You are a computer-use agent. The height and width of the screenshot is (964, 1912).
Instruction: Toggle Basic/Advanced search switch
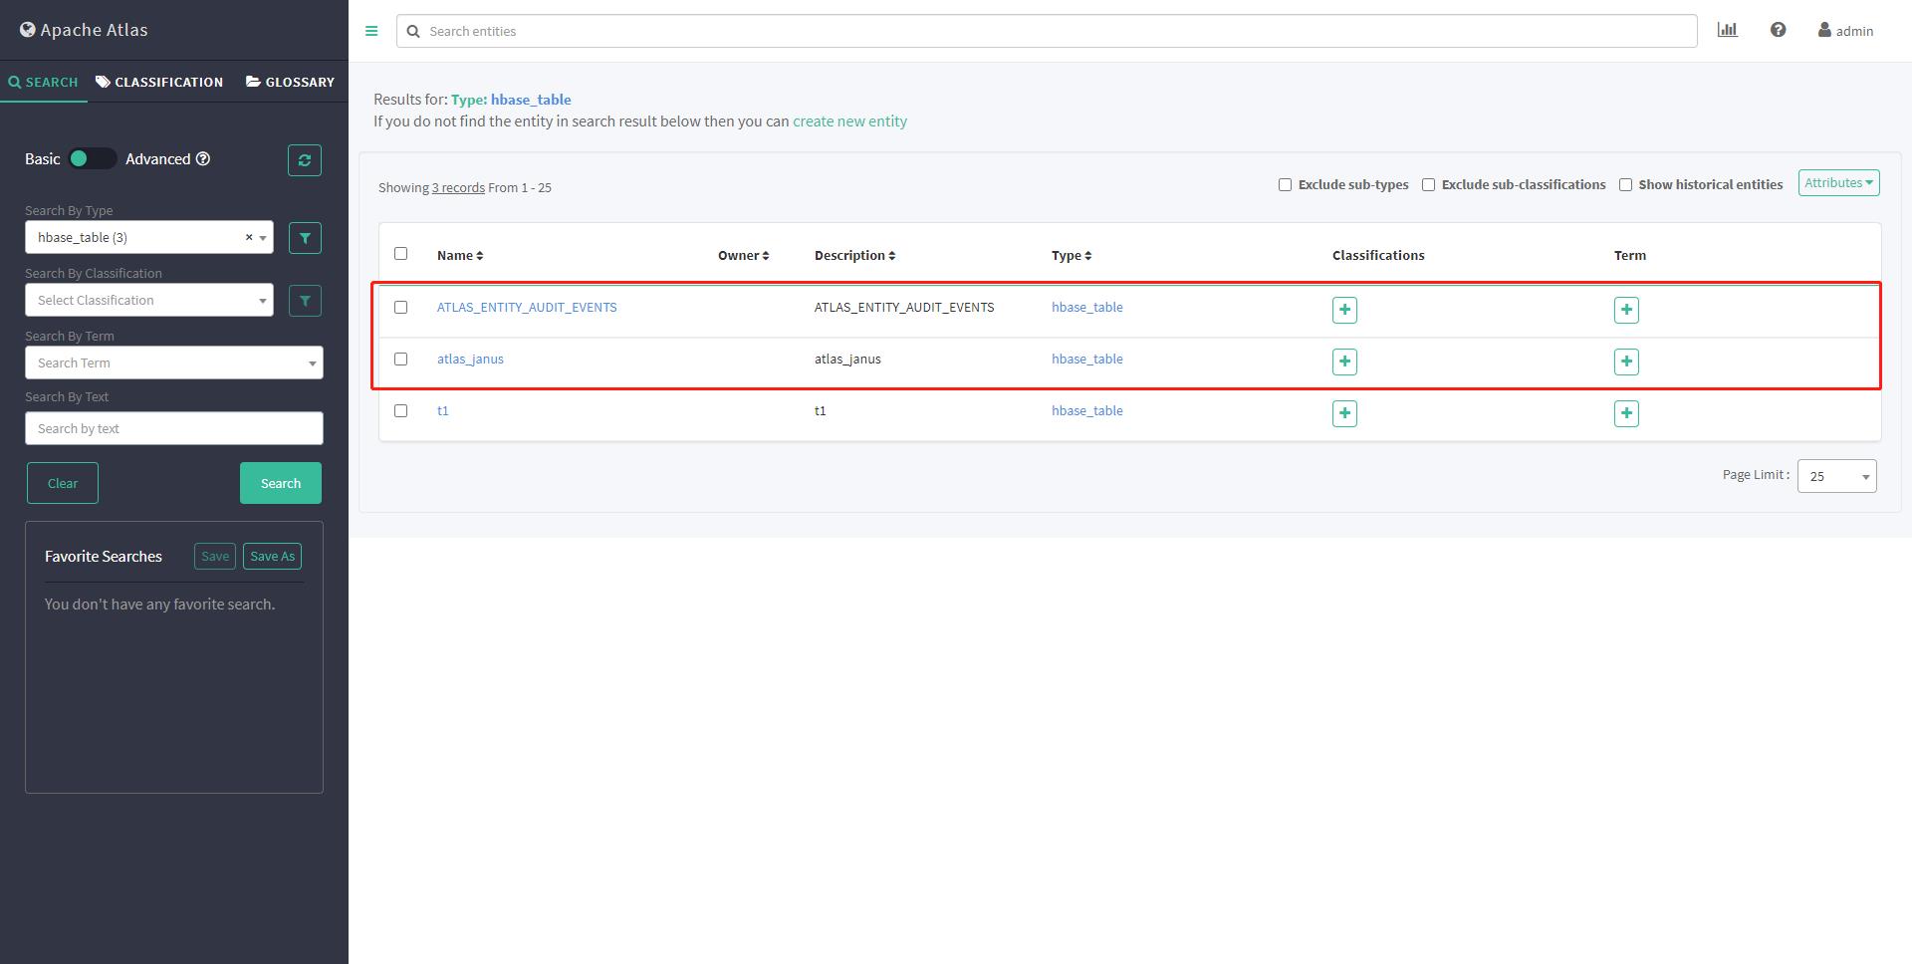(x=93, y=158)
